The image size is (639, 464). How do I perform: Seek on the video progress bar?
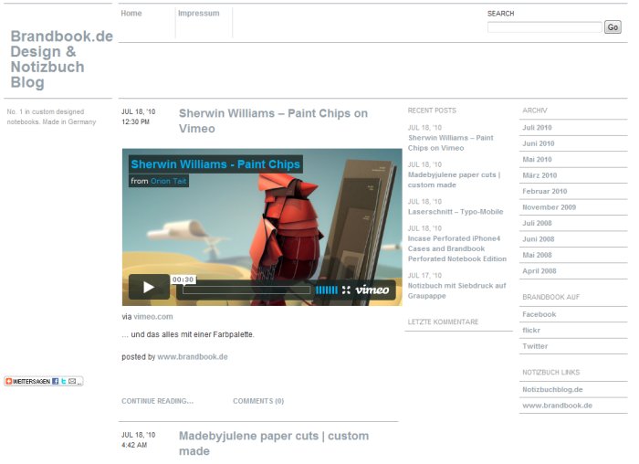click(x=246, y=290)
